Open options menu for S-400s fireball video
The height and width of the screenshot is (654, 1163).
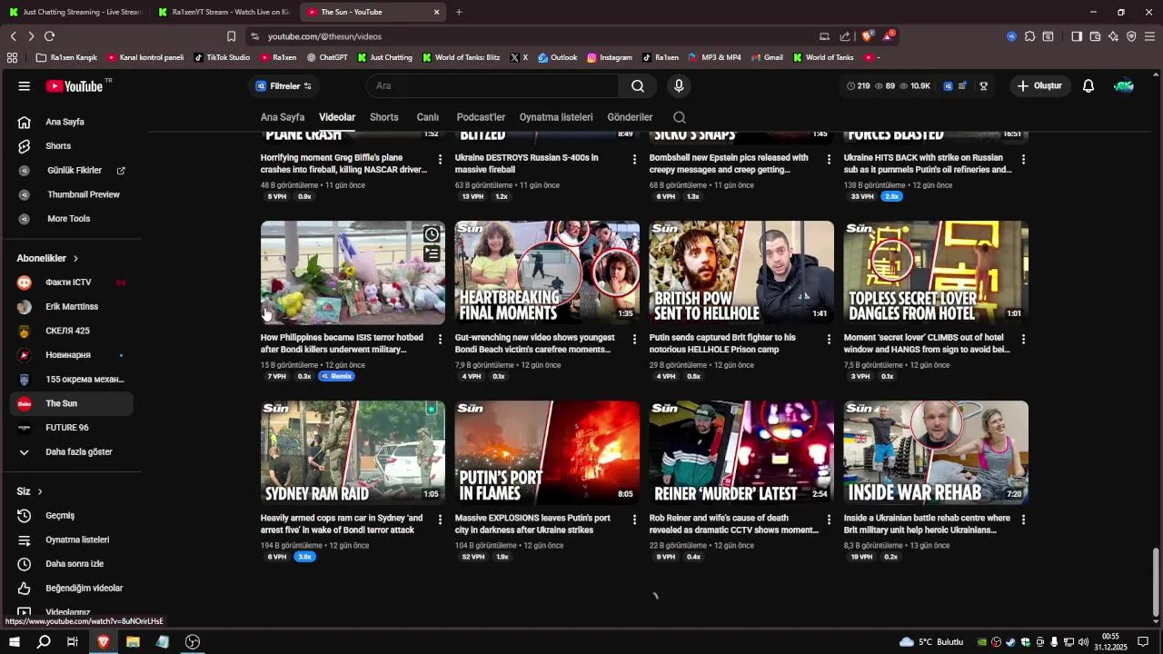(634, 159)
